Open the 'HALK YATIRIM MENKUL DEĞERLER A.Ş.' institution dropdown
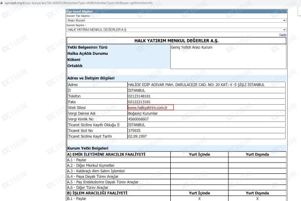This screenshot has width=301, height=201. [177, 30]
